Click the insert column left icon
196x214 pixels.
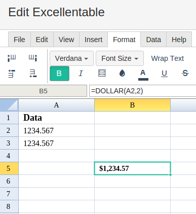click(x=12, y=58)
